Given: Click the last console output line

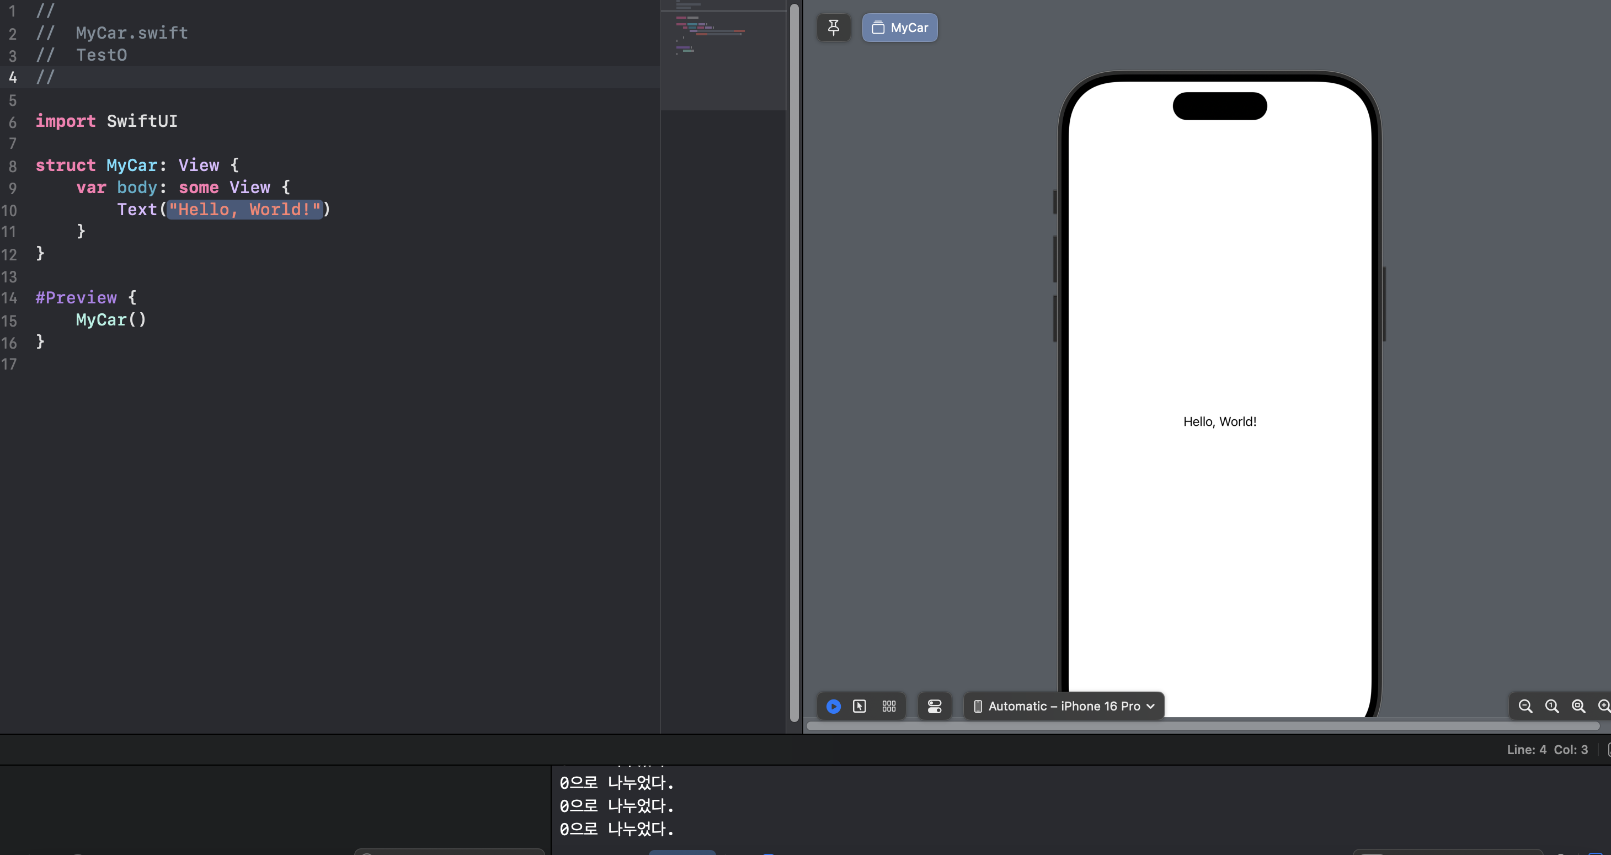Looking at the screenshot, I should tap(616, 830).
